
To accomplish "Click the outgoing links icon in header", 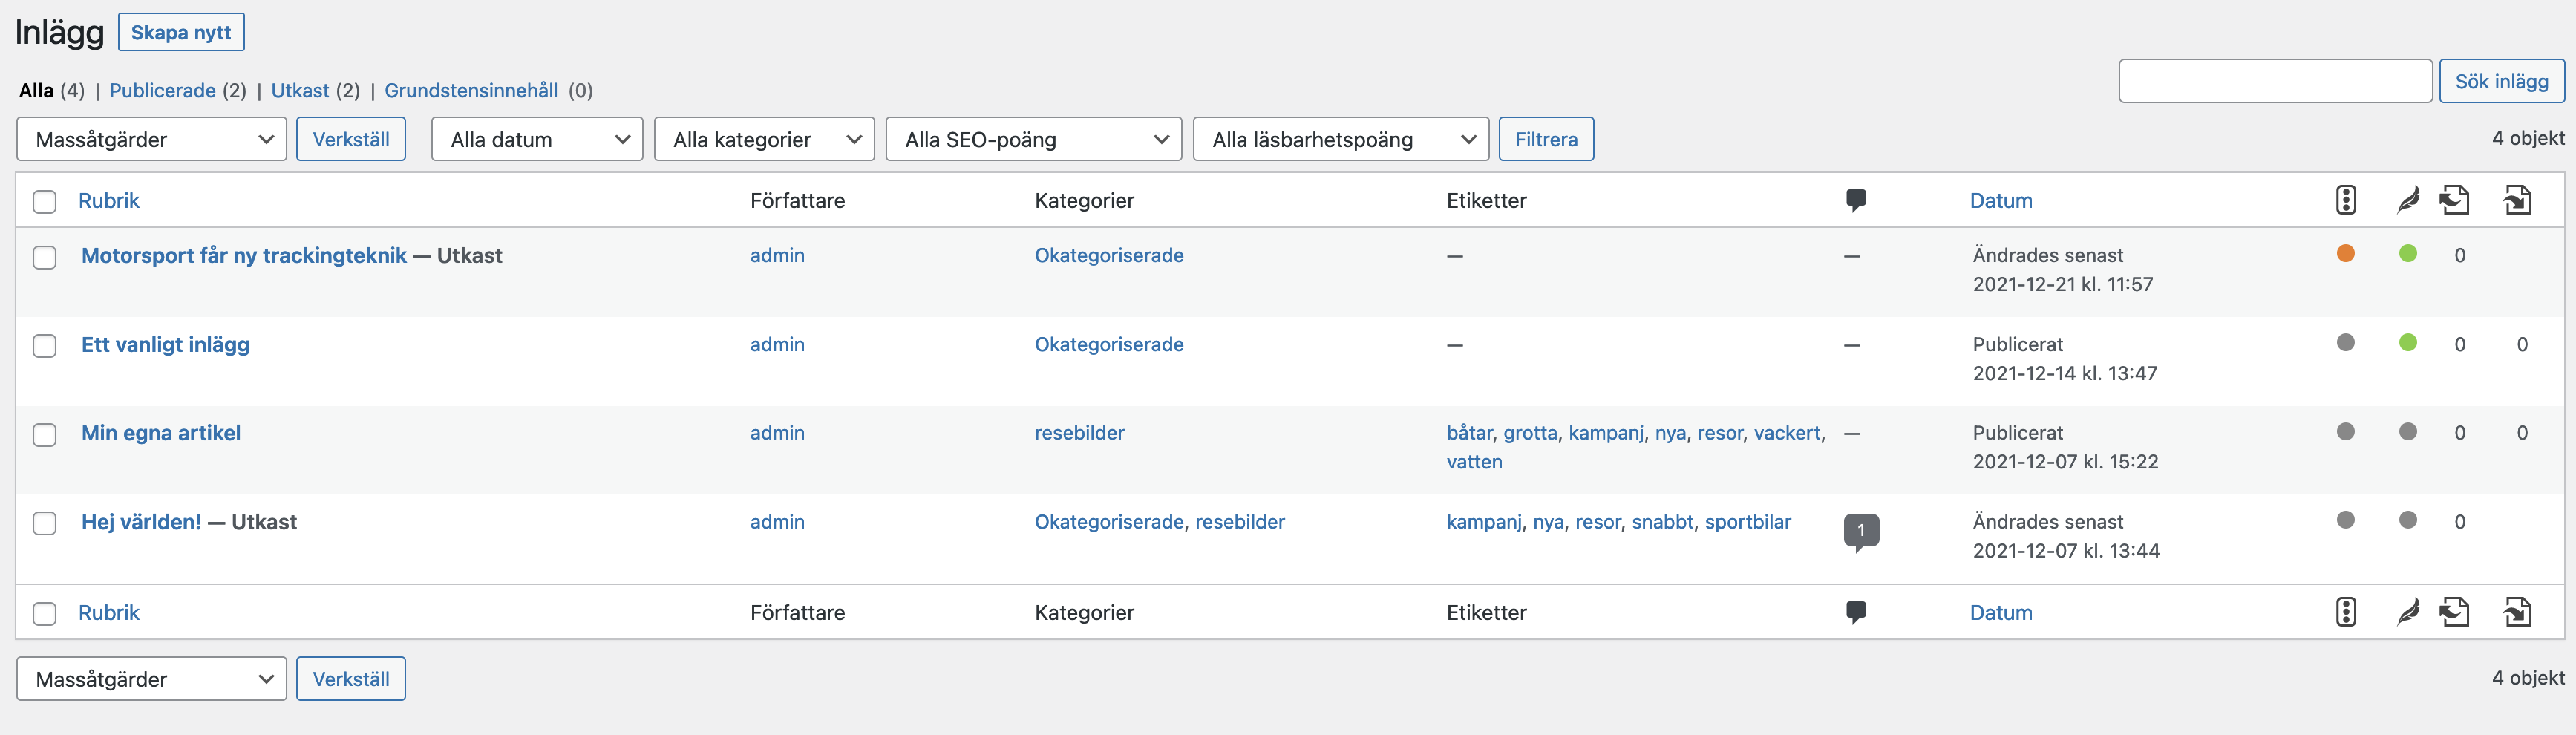I will 2454,200.
